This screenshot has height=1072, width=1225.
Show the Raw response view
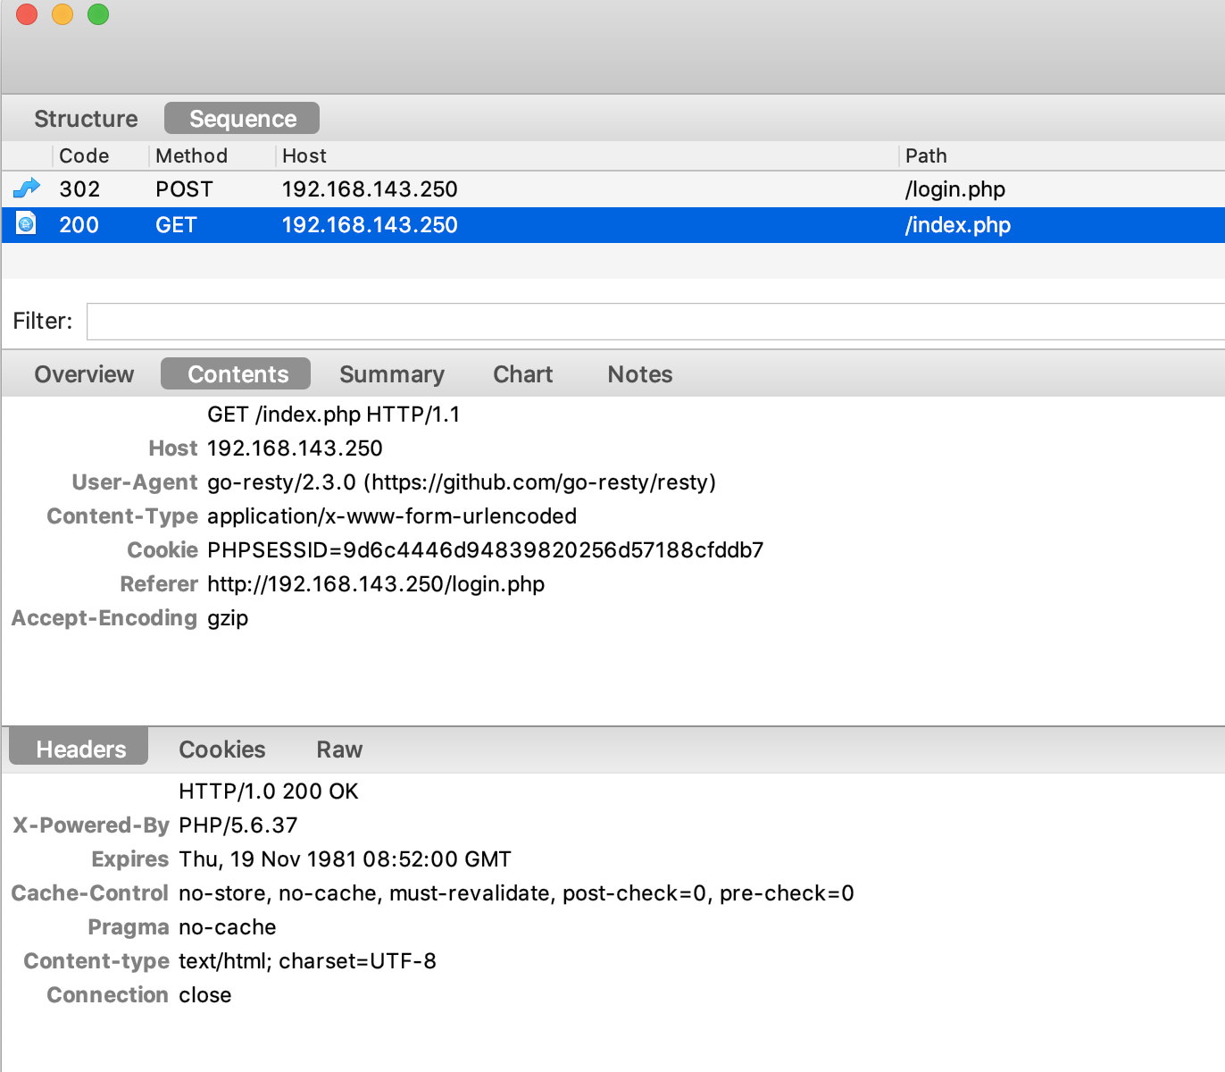339,749
